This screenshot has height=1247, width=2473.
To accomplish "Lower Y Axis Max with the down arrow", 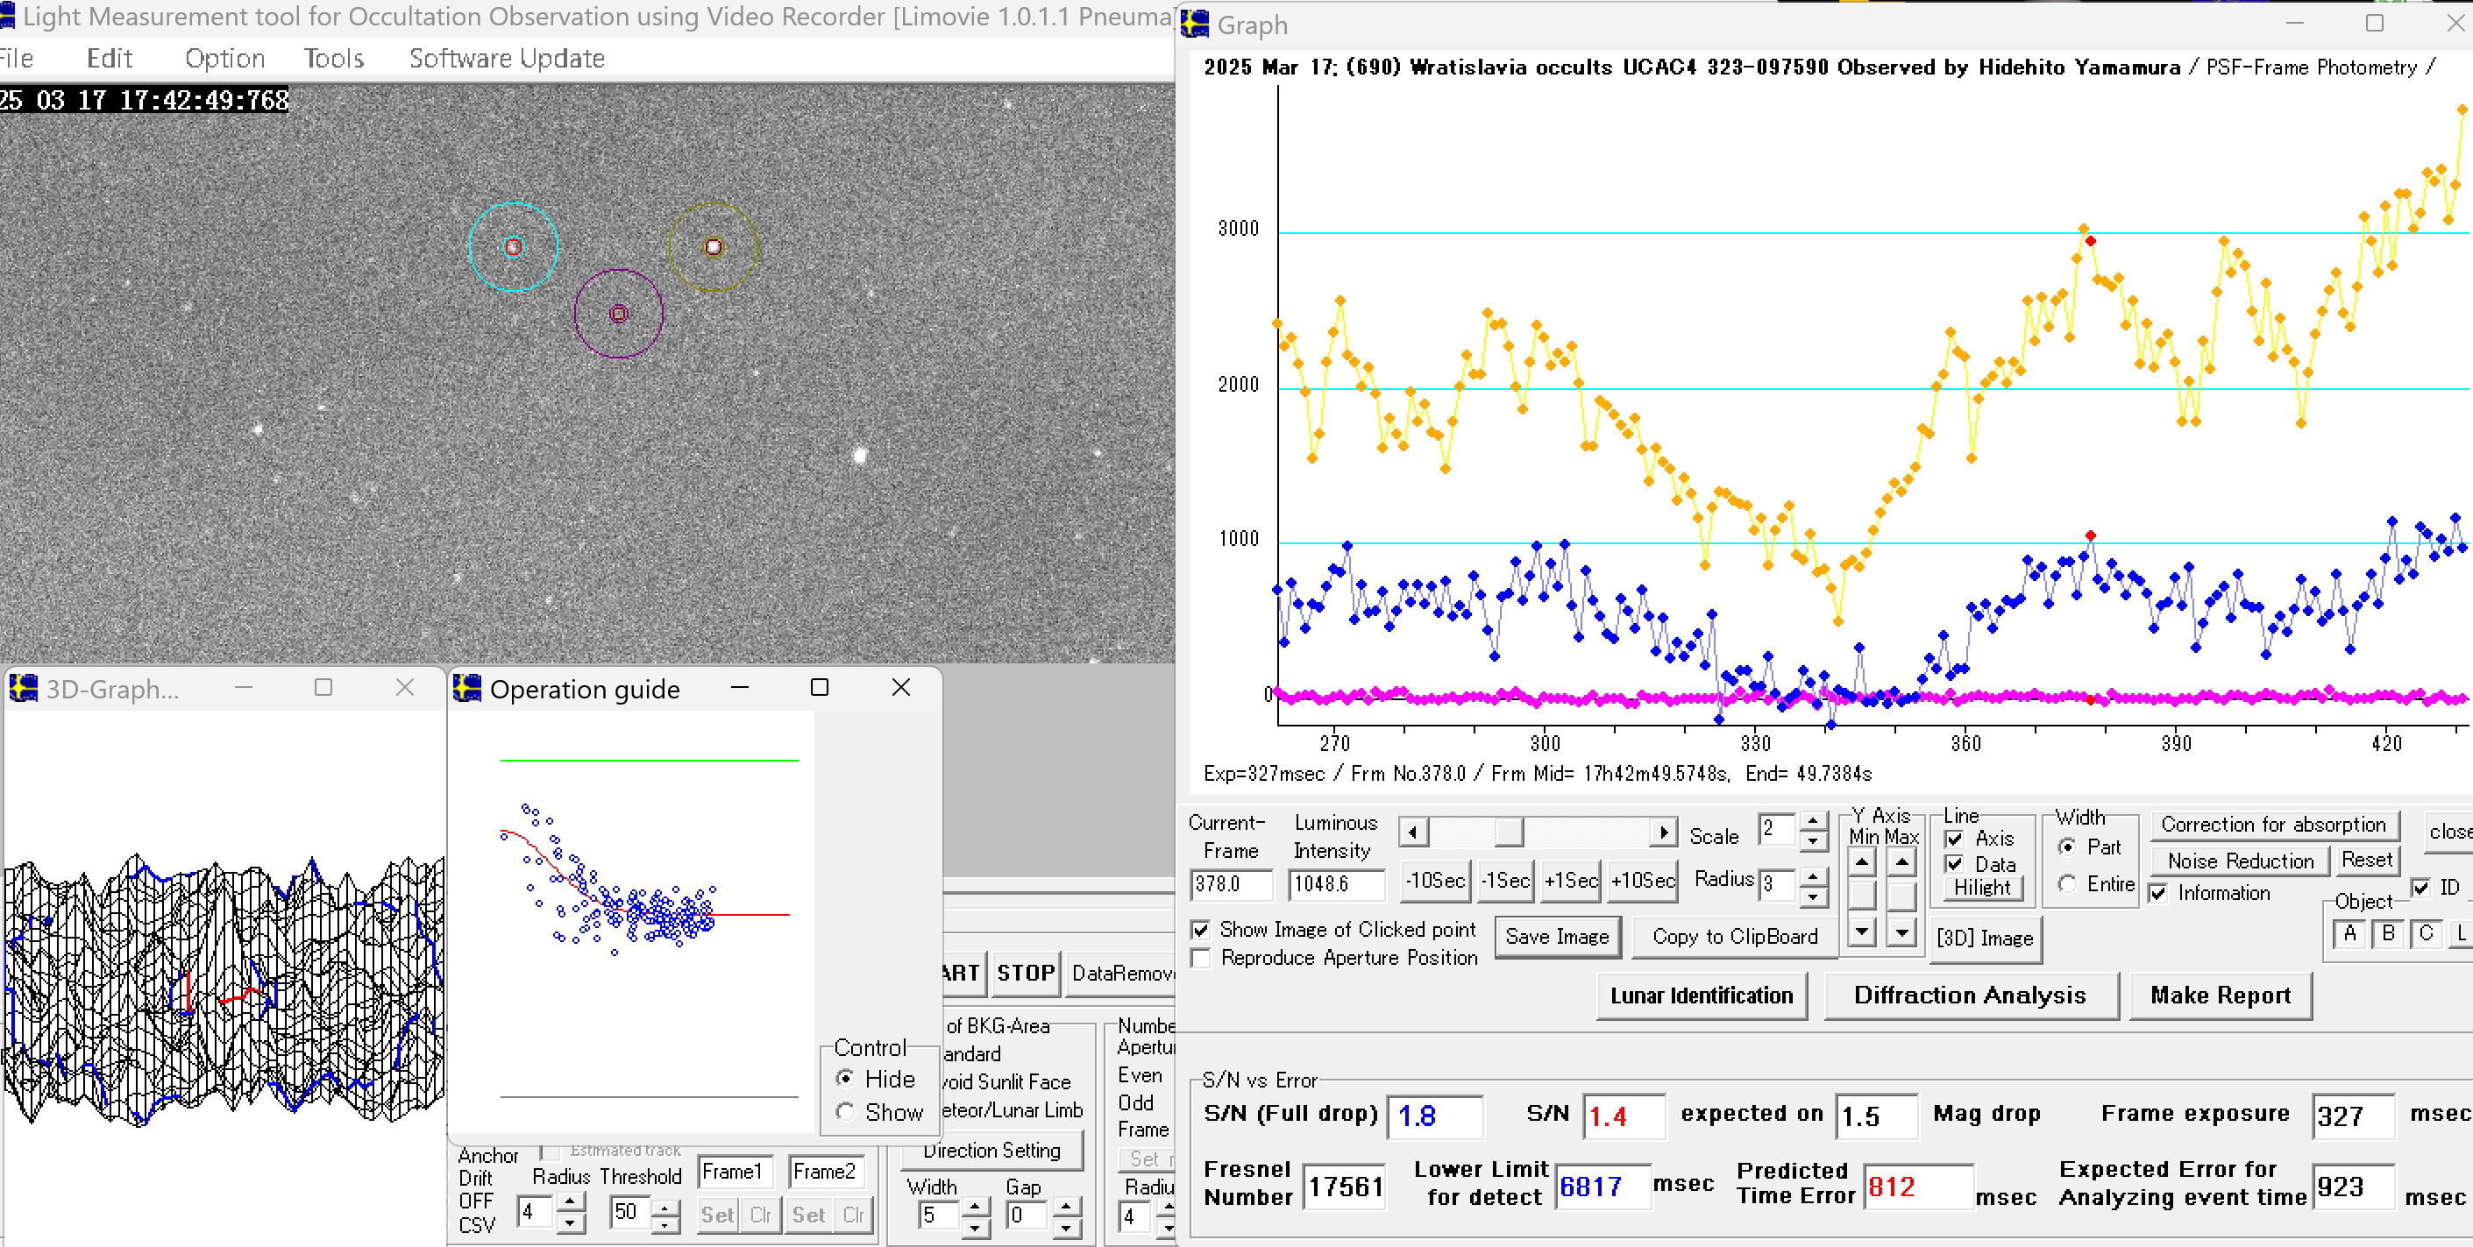I will [x=1901, y=932].
